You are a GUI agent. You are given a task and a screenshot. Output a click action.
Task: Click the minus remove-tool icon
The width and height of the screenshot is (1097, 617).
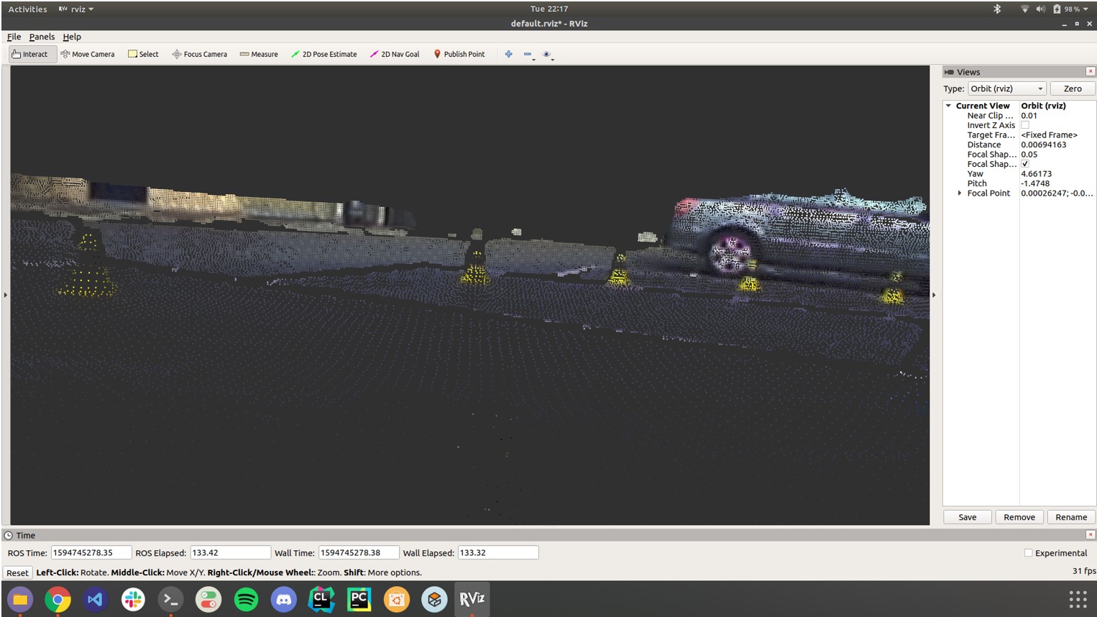tap(528, 54)
